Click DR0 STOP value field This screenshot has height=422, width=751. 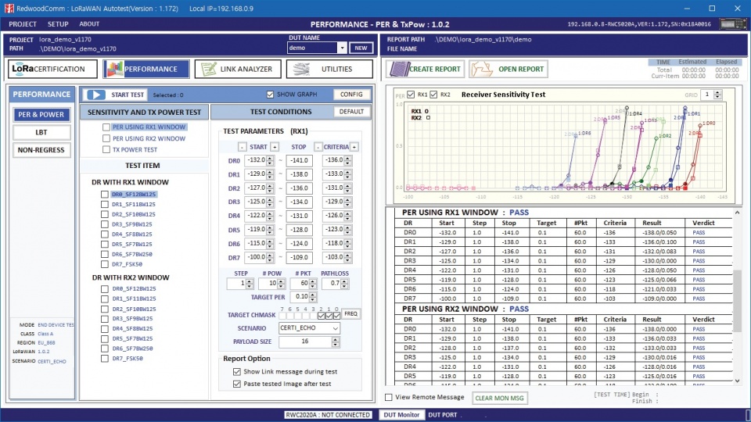pyautogui.click(x=300, y=161)
